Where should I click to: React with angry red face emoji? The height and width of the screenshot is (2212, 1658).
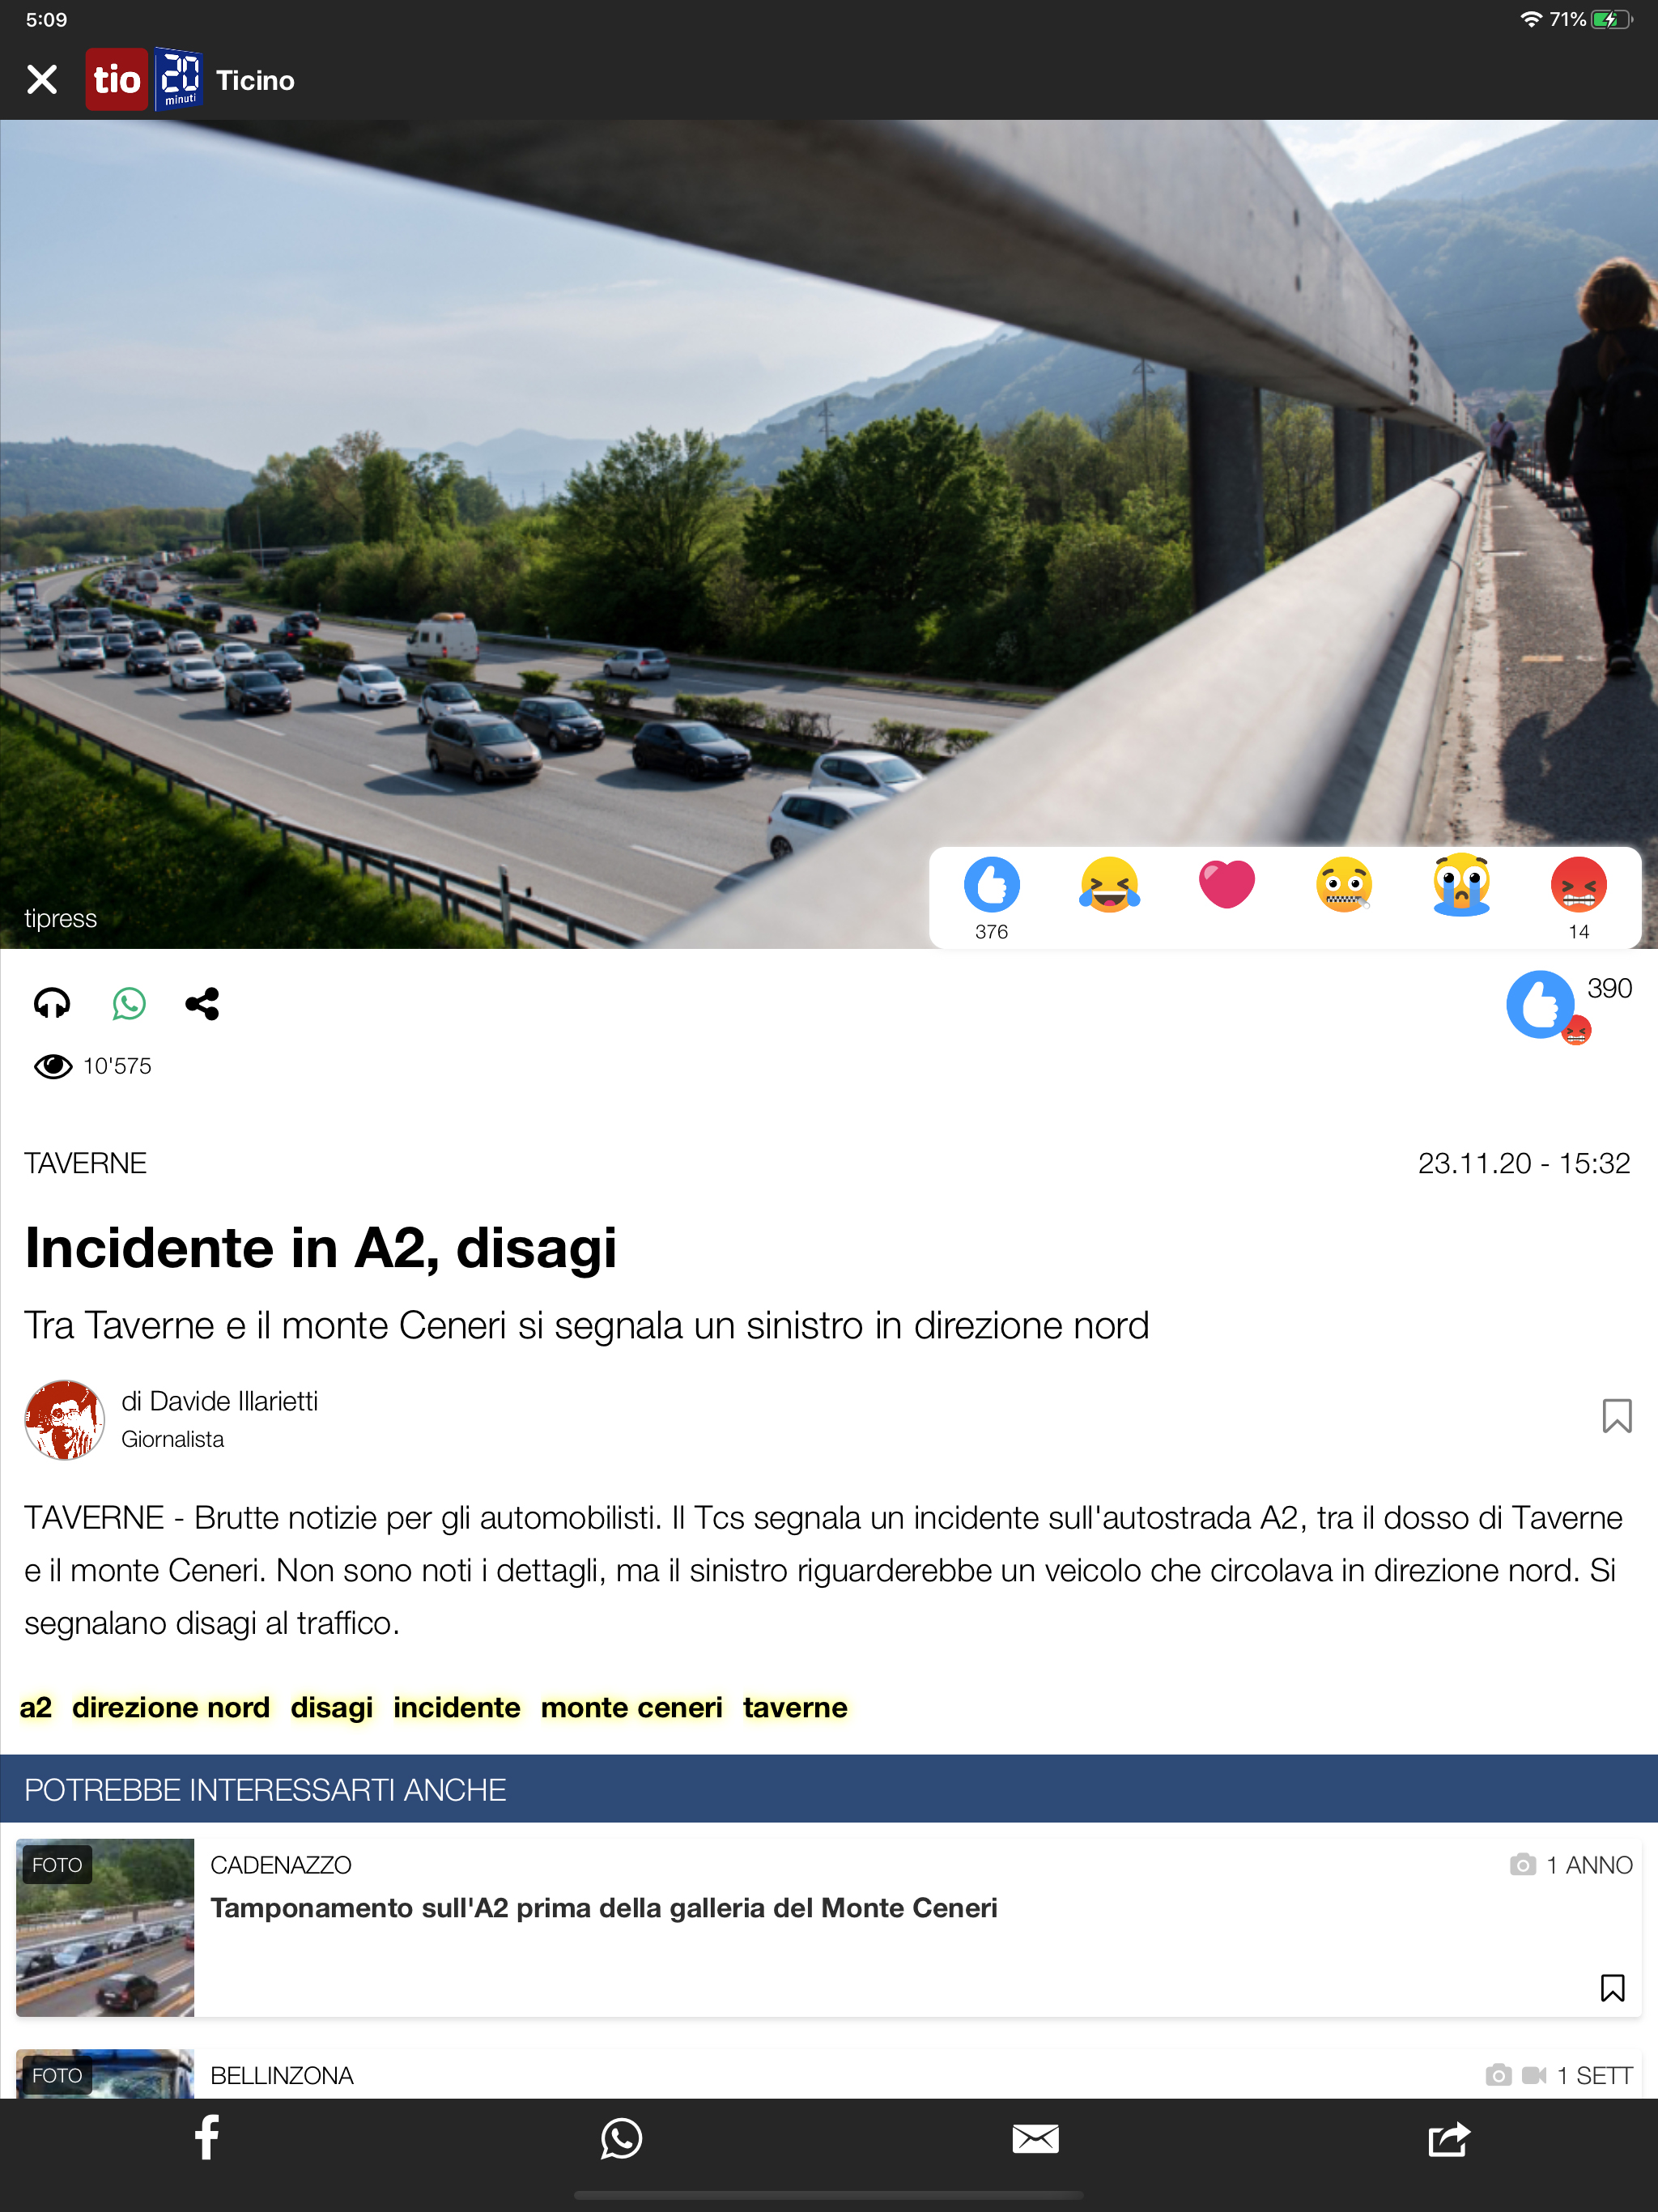click(x=1578, y=885)
